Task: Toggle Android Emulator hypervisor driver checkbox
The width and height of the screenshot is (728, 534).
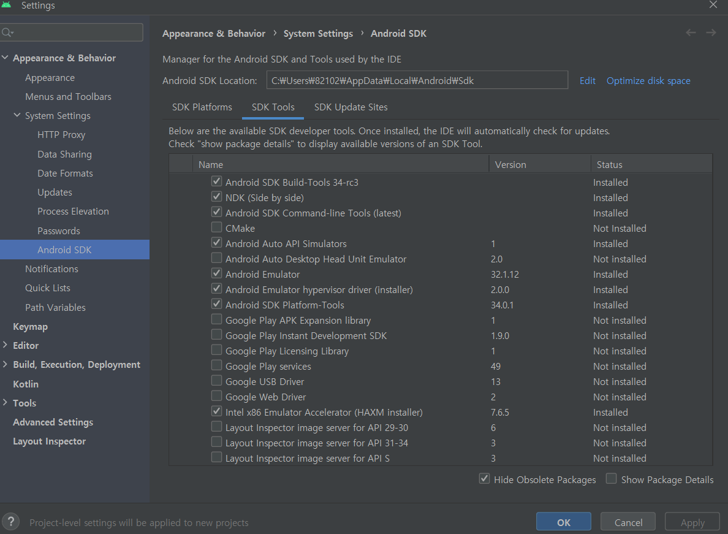Action: (216, 288)
